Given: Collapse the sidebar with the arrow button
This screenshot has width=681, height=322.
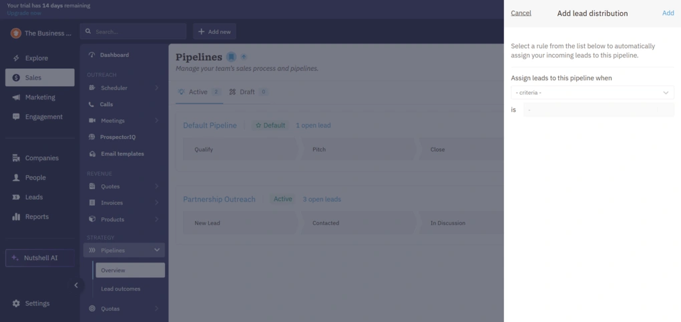Looking at the screenshot, I should [75, 285].
